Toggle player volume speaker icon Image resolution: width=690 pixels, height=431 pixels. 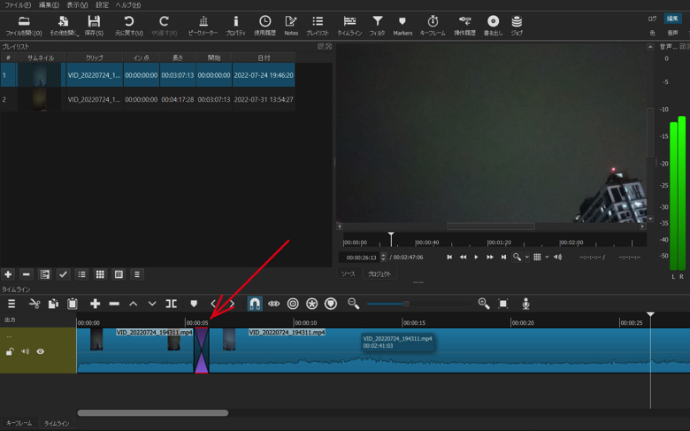click(x=557, y=258)
